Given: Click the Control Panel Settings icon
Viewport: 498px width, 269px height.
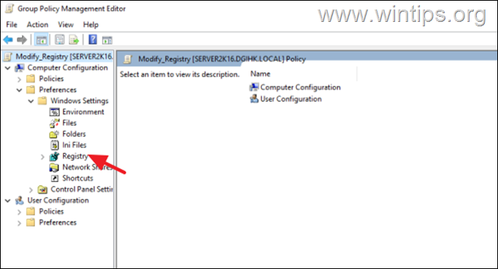Looking at the screenshot, I should pyautogui.click(x=42, y=189).
